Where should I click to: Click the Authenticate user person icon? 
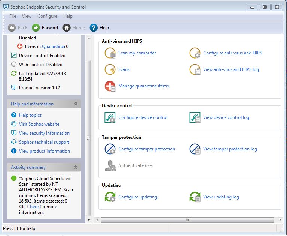tap(110, 165)
